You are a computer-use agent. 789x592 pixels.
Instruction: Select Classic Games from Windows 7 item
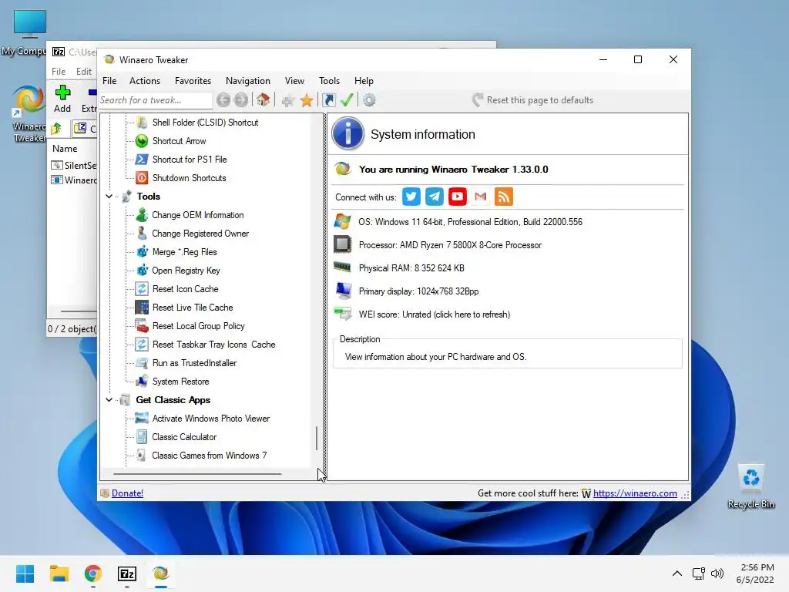tap(210, 456)
